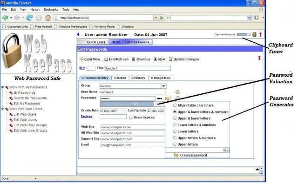Click the Clipboard cleared in progress bar
298x183 pixels.
pyautogui.click(x=244, y=34)
